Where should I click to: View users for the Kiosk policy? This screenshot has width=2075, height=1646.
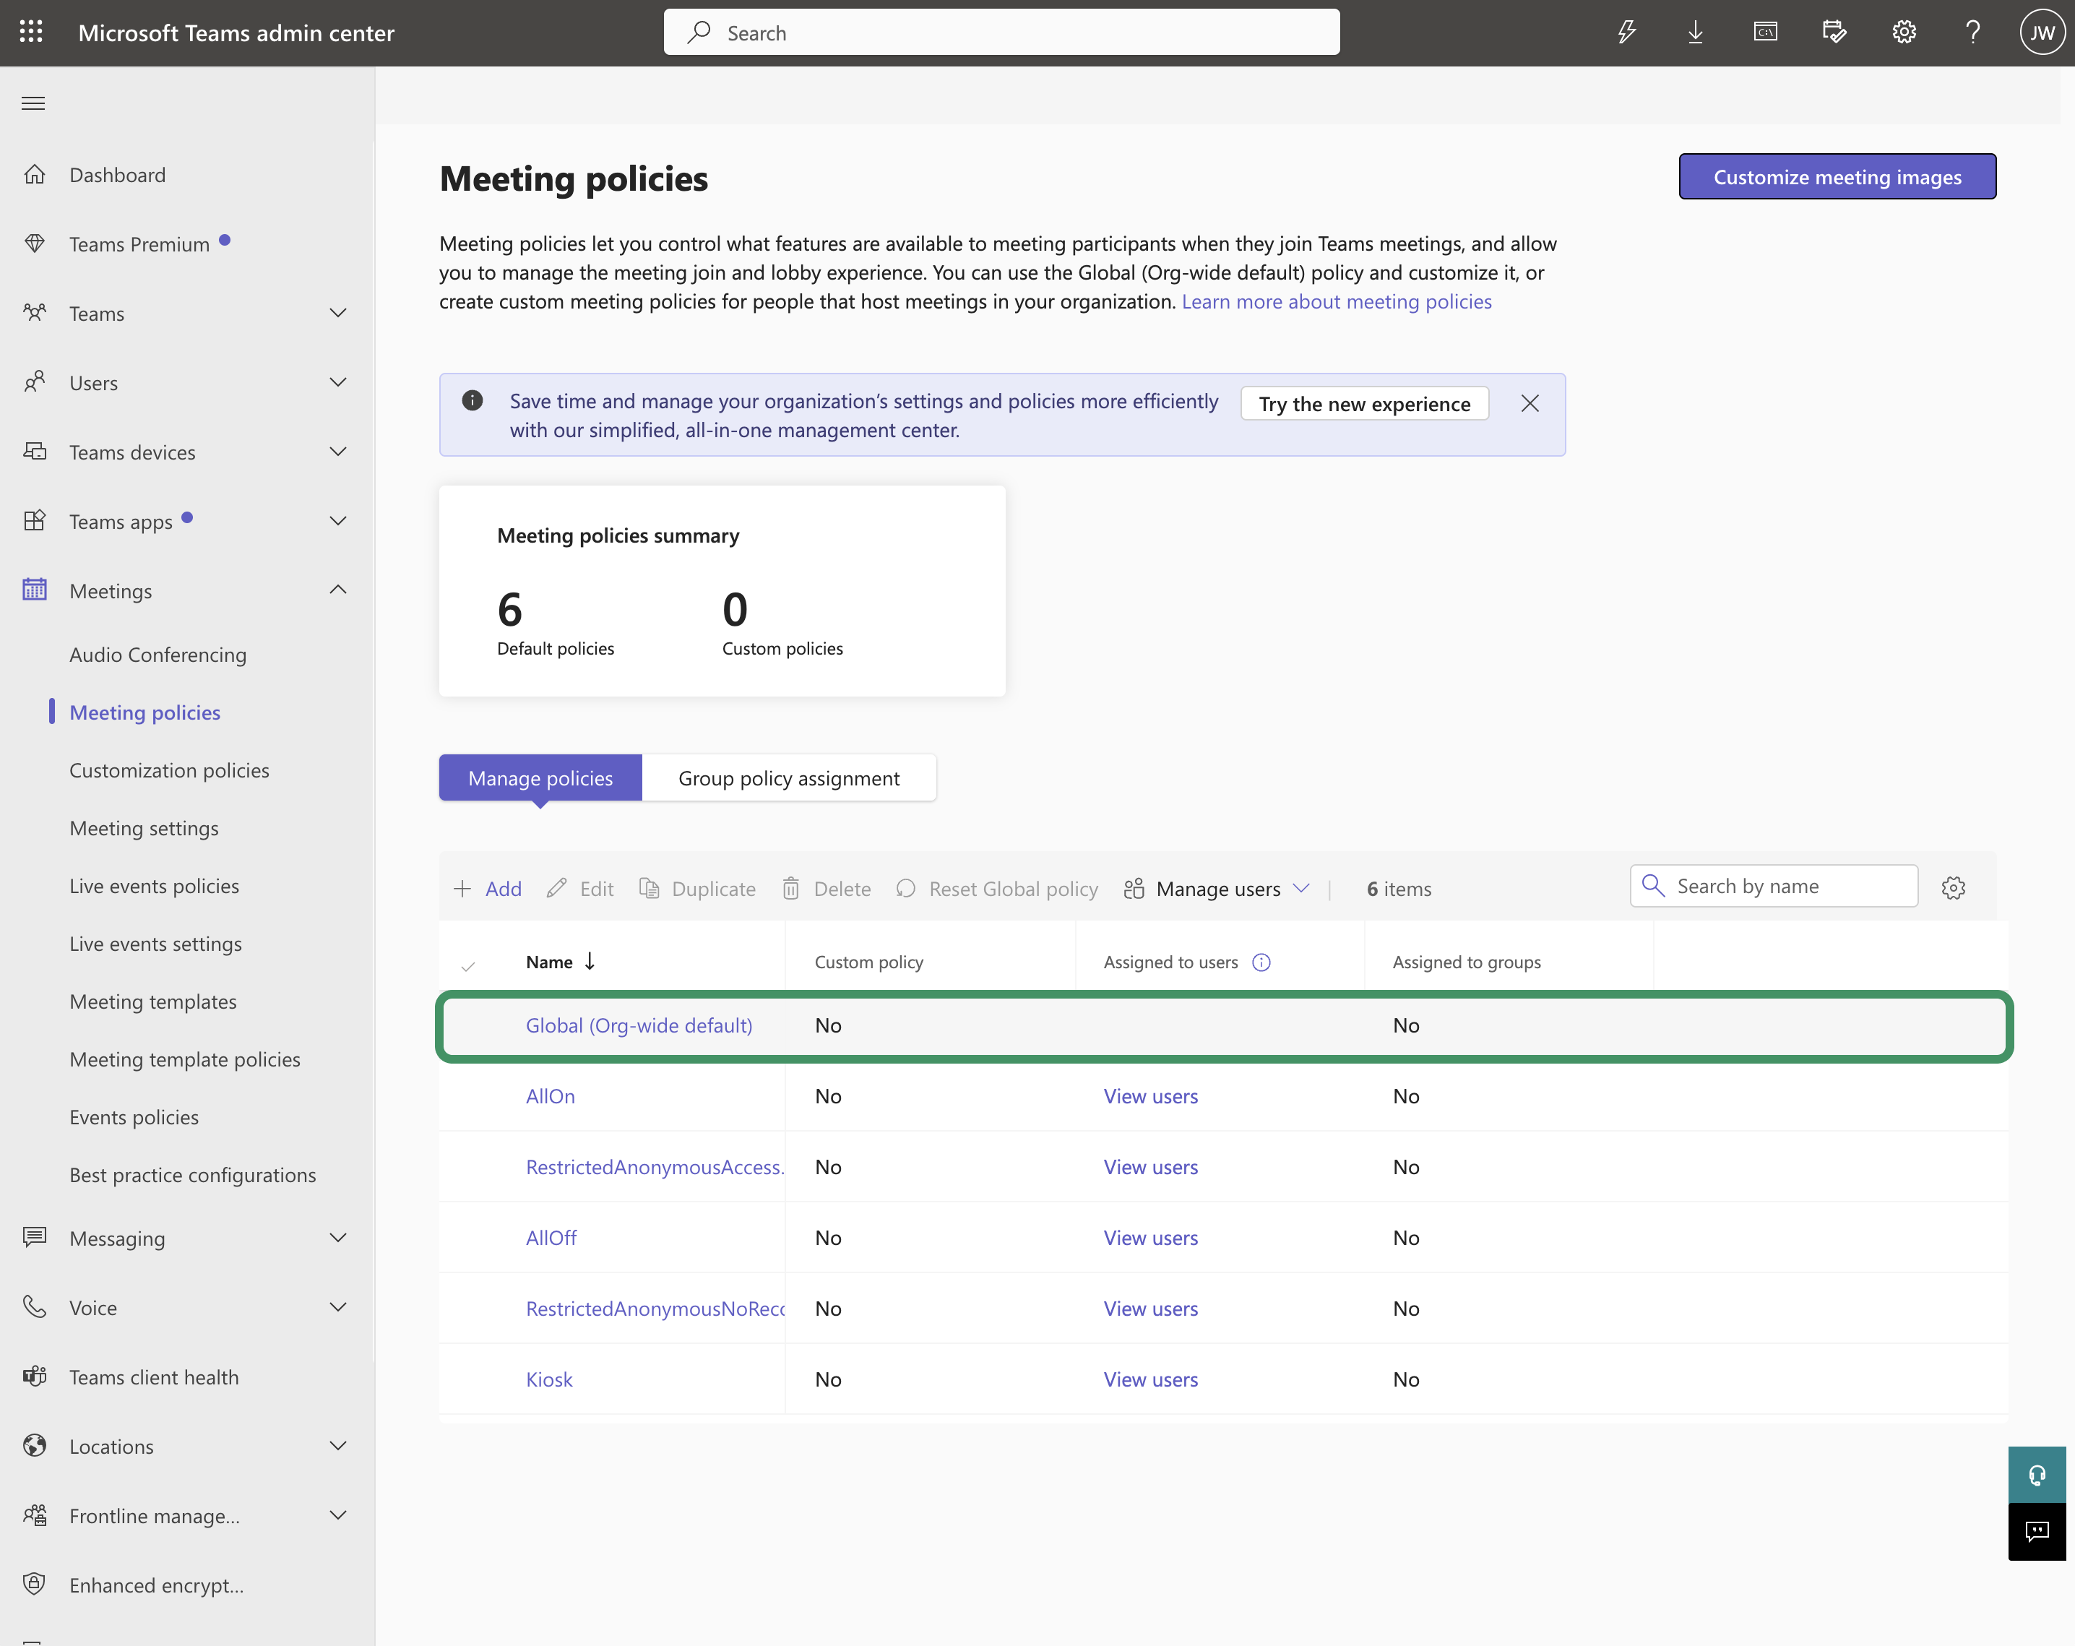pyautogui.click(x=1151, y=1379)
